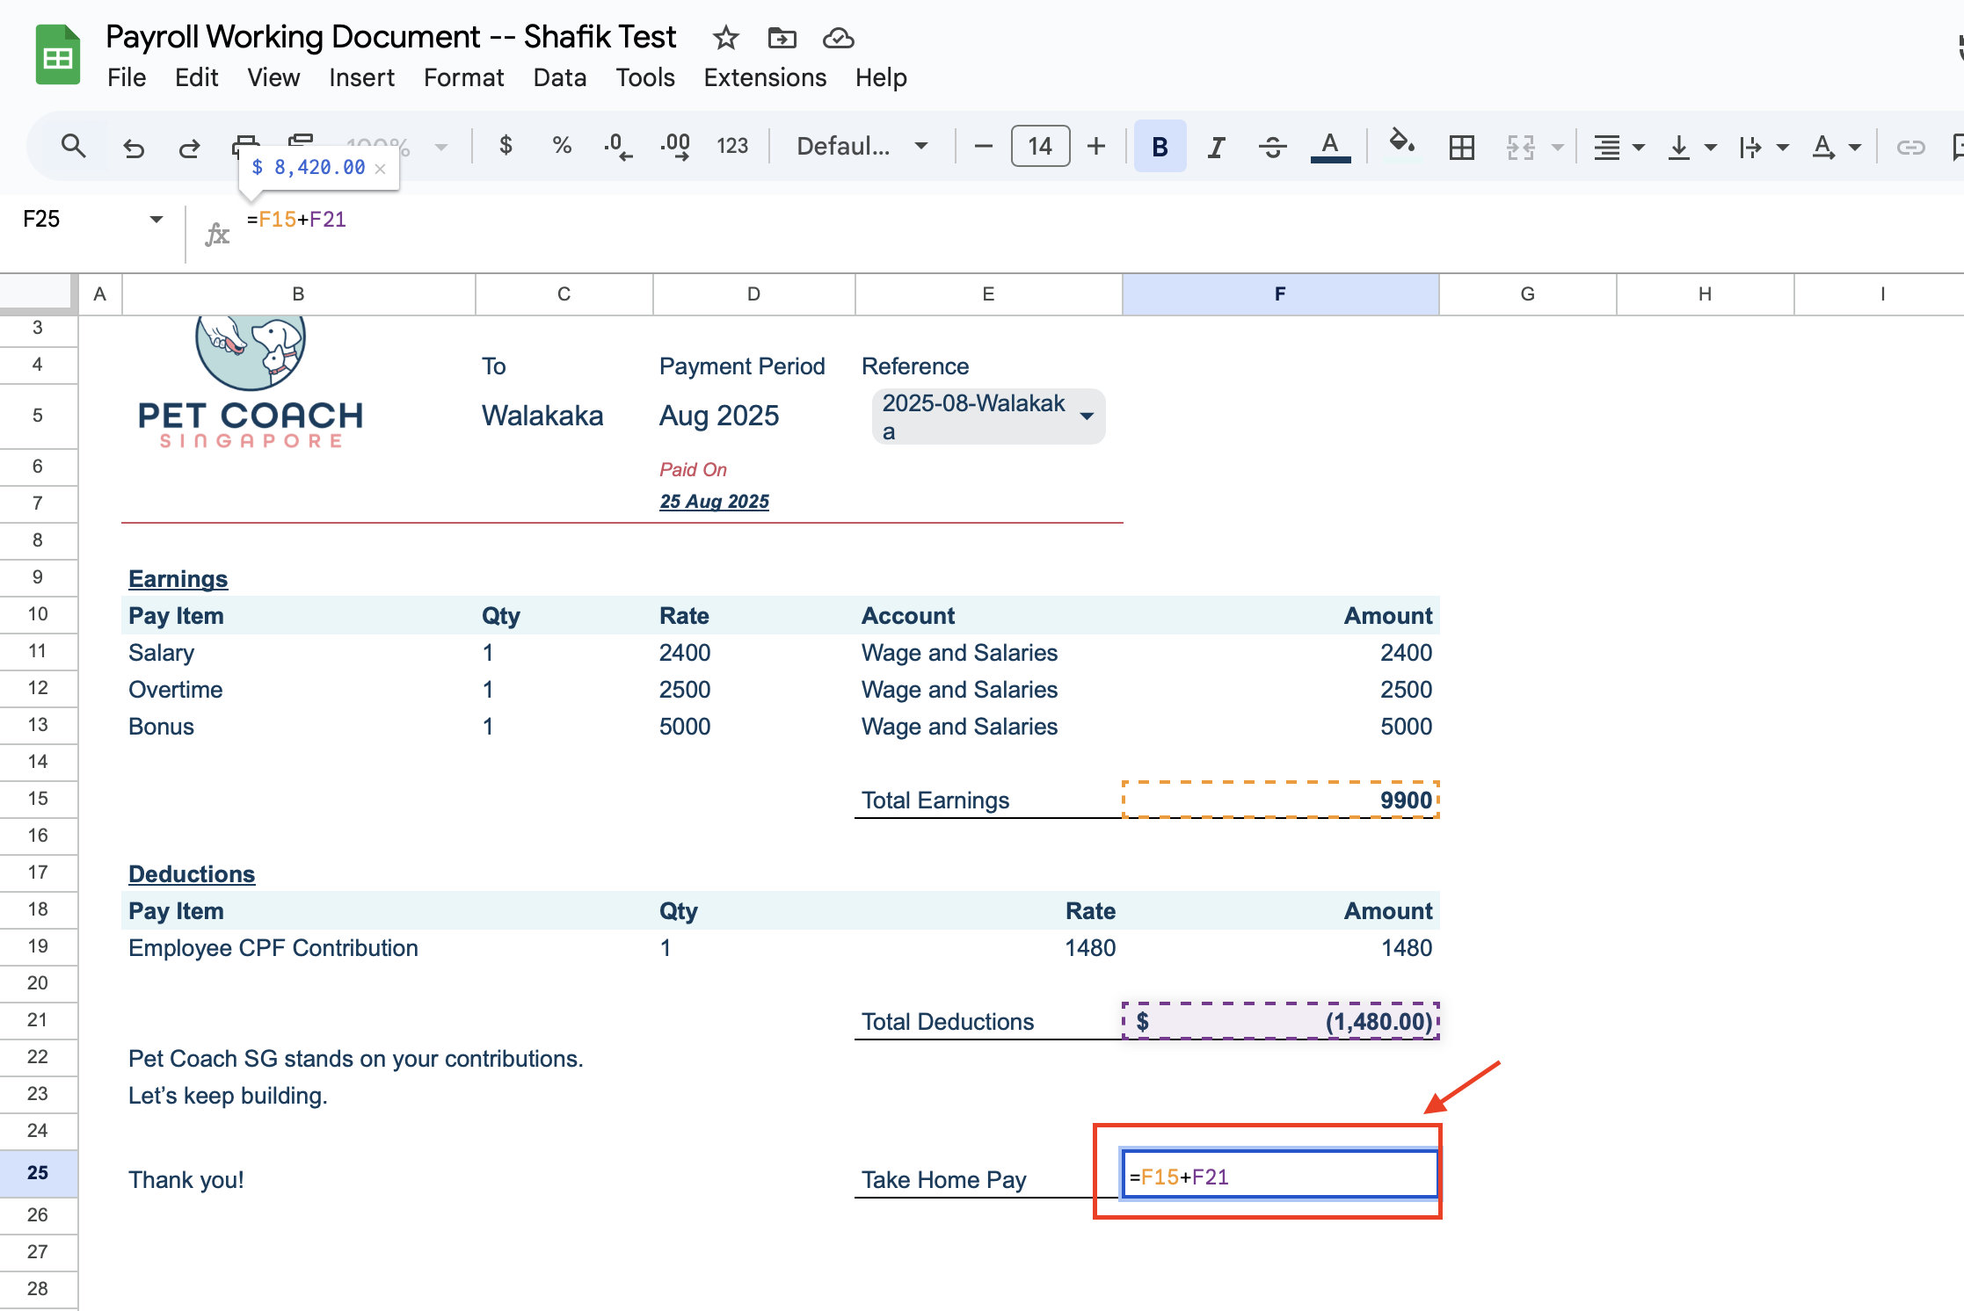Increase decimal places
The height and width of the screenshot is (1311, 1964).
tap(675, 146)
